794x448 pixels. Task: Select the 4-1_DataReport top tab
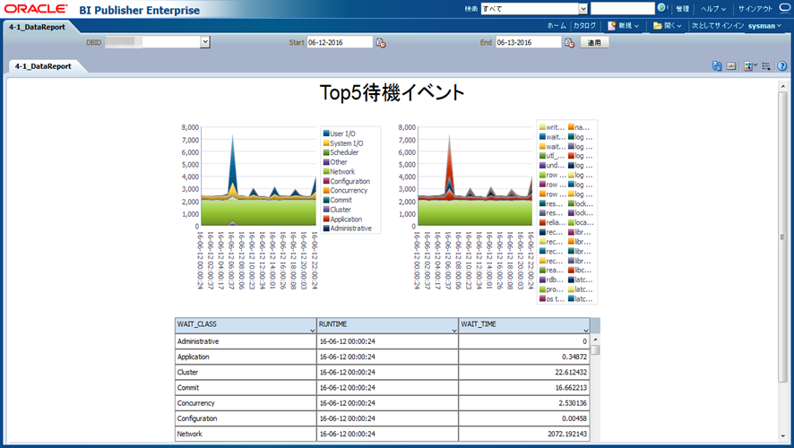click(37, 27)
